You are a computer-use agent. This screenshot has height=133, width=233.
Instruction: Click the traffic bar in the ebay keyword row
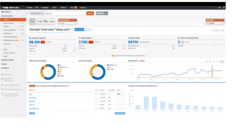click(121, 94)
